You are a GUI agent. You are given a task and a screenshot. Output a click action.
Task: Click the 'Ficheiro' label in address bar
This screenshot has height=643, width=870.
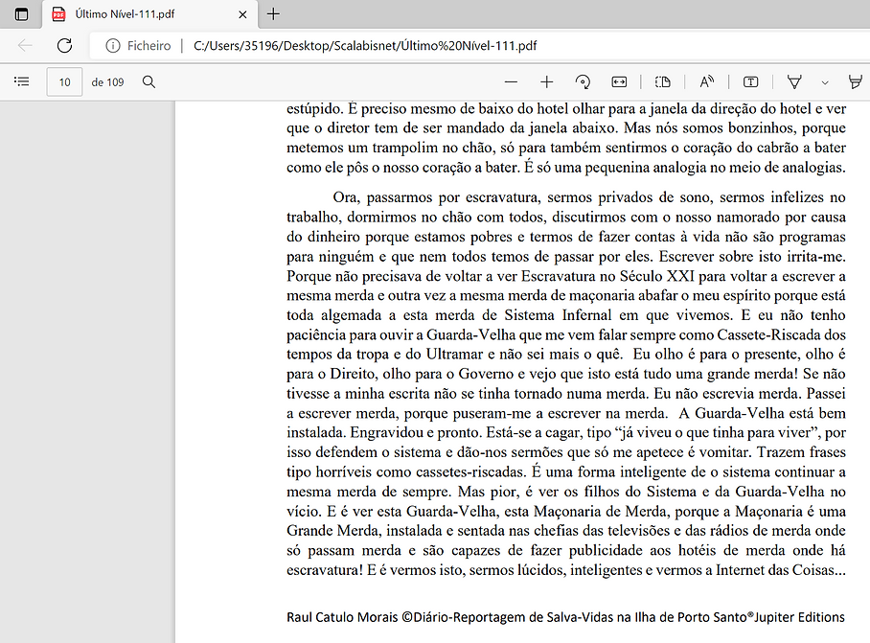149,45
